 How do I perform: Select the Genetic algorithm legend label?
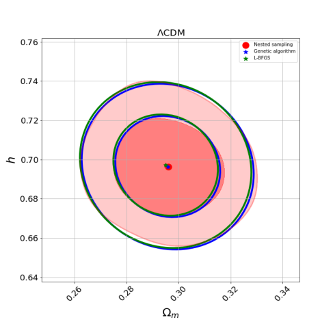[275, 51]
